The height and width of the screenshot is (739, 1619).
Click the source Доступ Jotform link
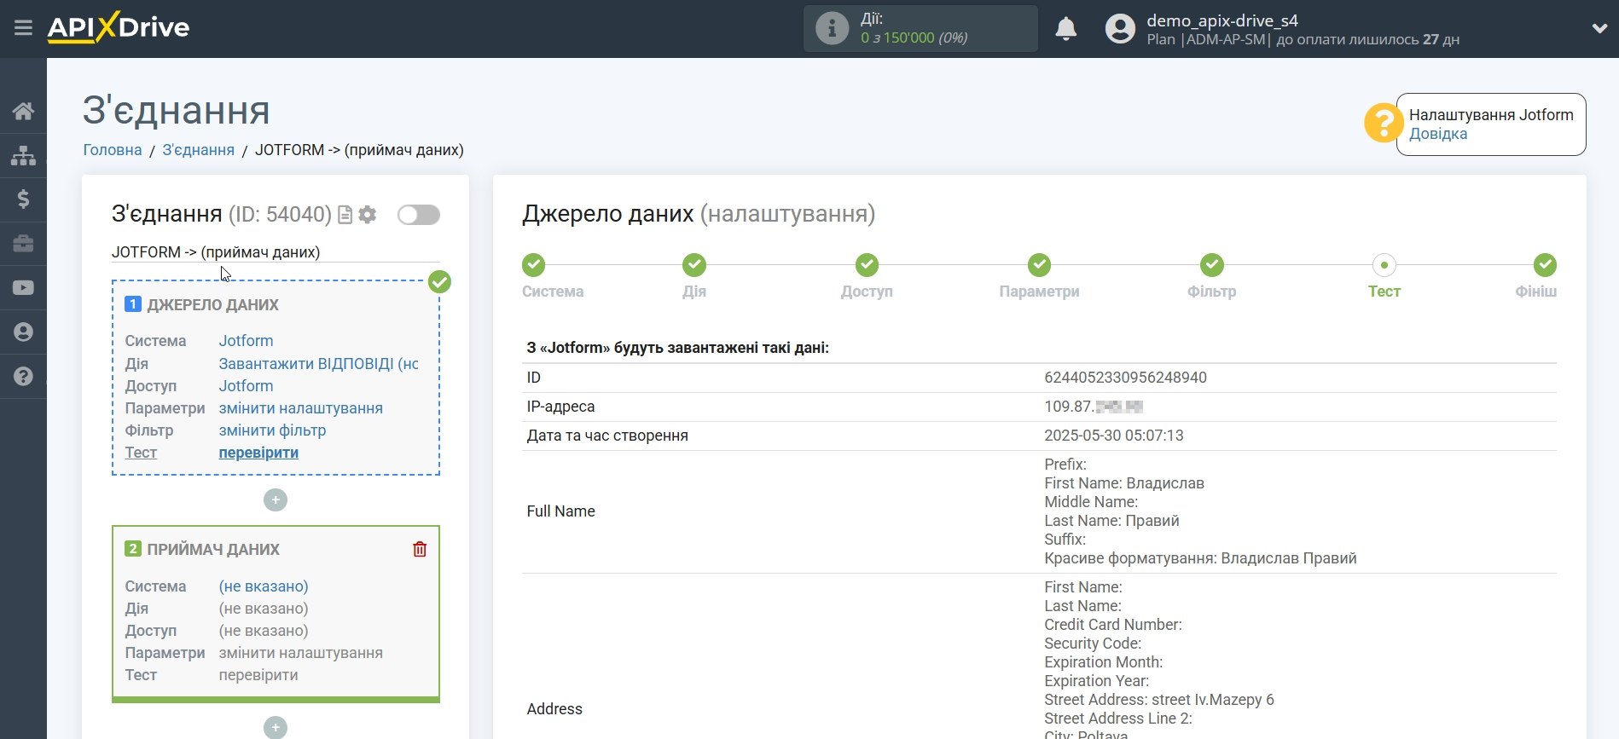246,386
